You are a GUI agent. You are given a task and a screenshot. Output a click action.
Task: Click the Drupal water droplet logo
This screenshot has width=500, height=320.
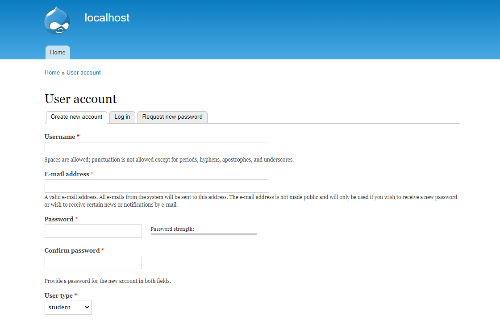point(57,20)
